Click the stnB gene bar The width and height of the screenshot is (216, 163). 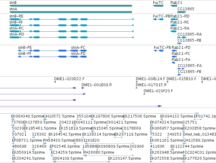pos(70,6)
